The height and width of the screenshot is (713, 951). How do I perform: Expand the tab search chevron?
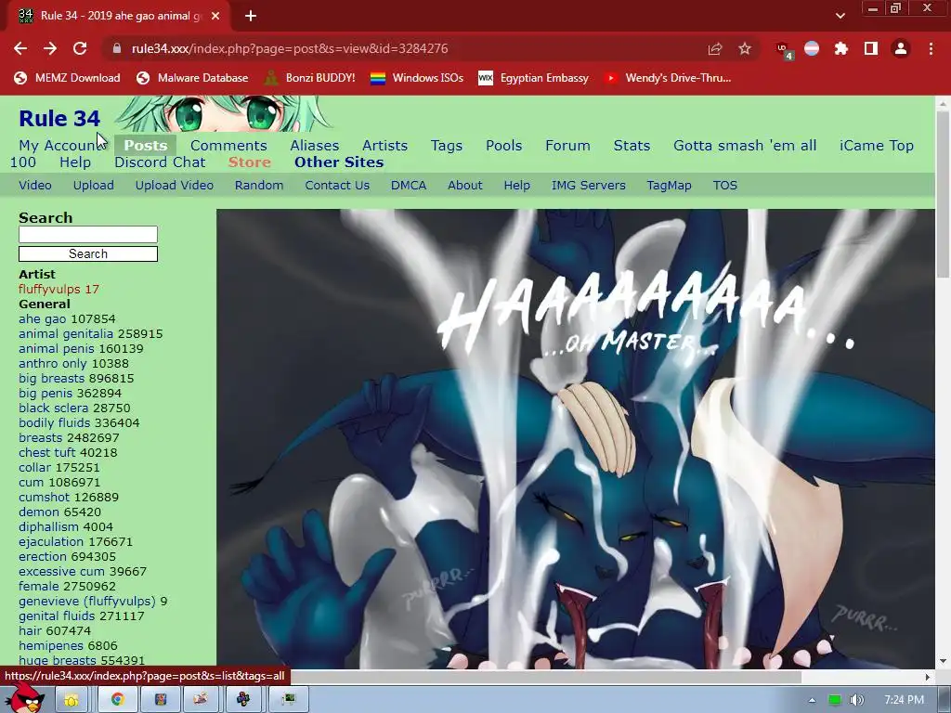[x=840, y=16]
